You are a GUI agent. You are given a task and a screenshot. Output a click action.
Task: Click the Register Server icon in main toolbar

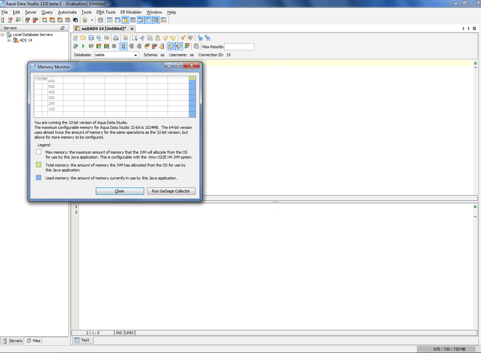click(3, 20)
